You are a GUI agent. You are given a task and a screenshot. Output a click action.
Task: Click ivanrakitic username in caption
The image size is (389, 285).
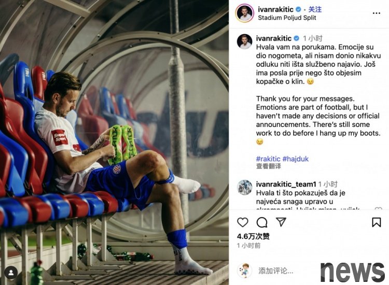[x=274, y=38]
